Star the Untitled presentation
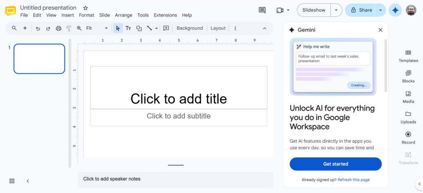The image size is (423, 193). click(x=85, y=8)
